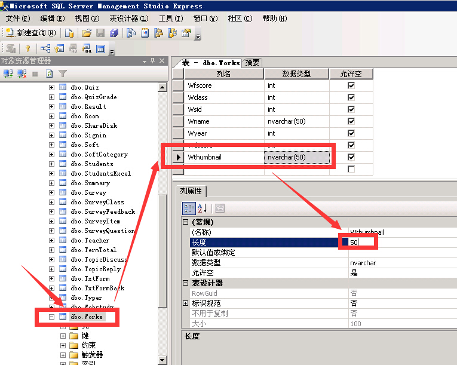Select the 列属性 tab
This screenshot has height=365, width=457.
(x=191, y=191)
